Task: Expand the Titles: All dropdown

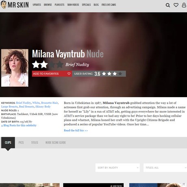Action: [x=165, y=167]
